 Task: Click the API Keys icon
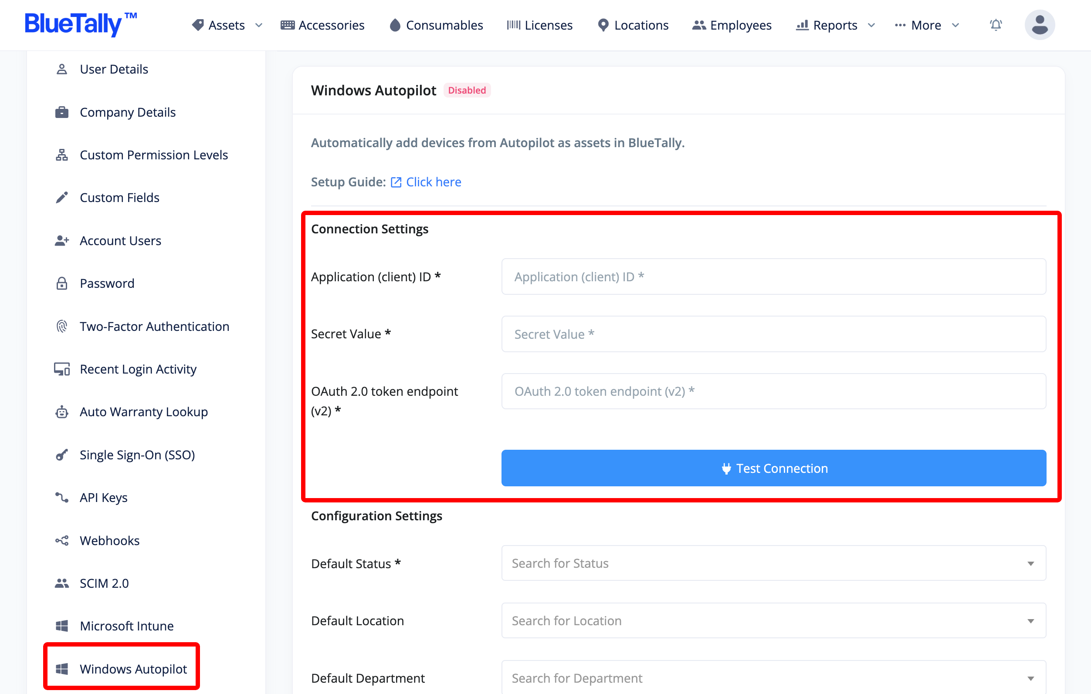click(61, 498)
